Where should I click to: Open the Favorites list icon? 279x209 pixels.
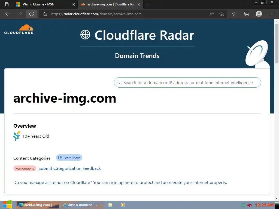coord(234,14)
